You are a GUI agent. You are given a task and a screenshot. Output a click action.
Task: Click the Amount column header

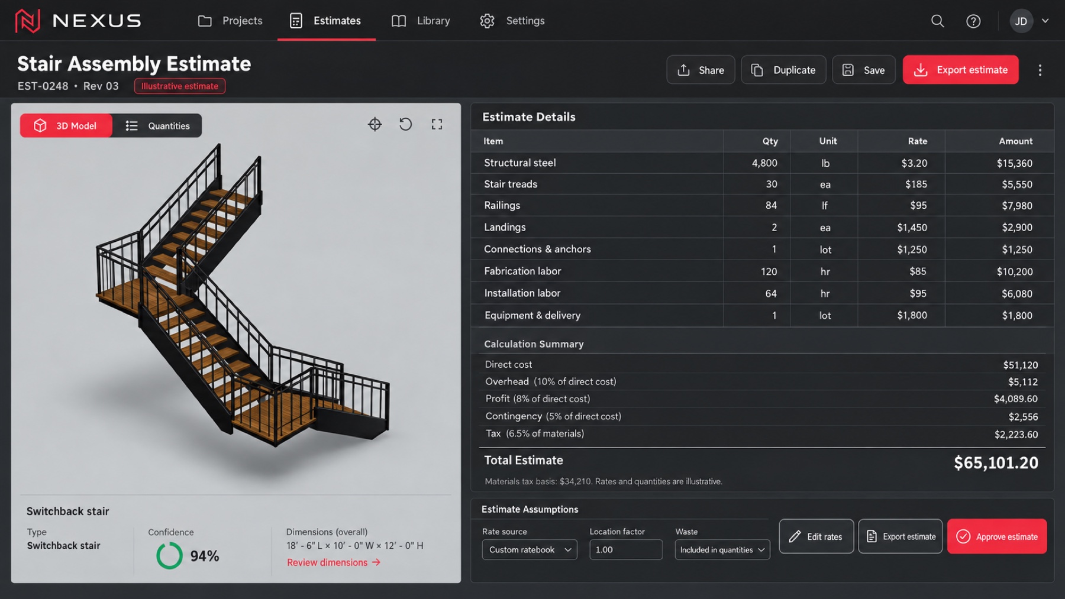[x=1015, y=141]
